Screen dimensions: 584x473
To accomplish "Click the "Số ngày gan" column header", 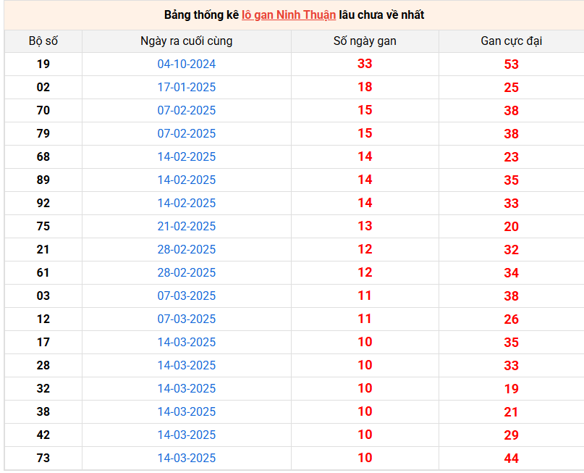I will (365, 41).
